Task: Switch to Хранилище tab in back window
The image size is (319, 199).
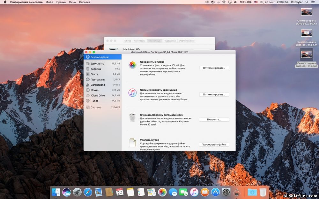Action: click(154, 41)
